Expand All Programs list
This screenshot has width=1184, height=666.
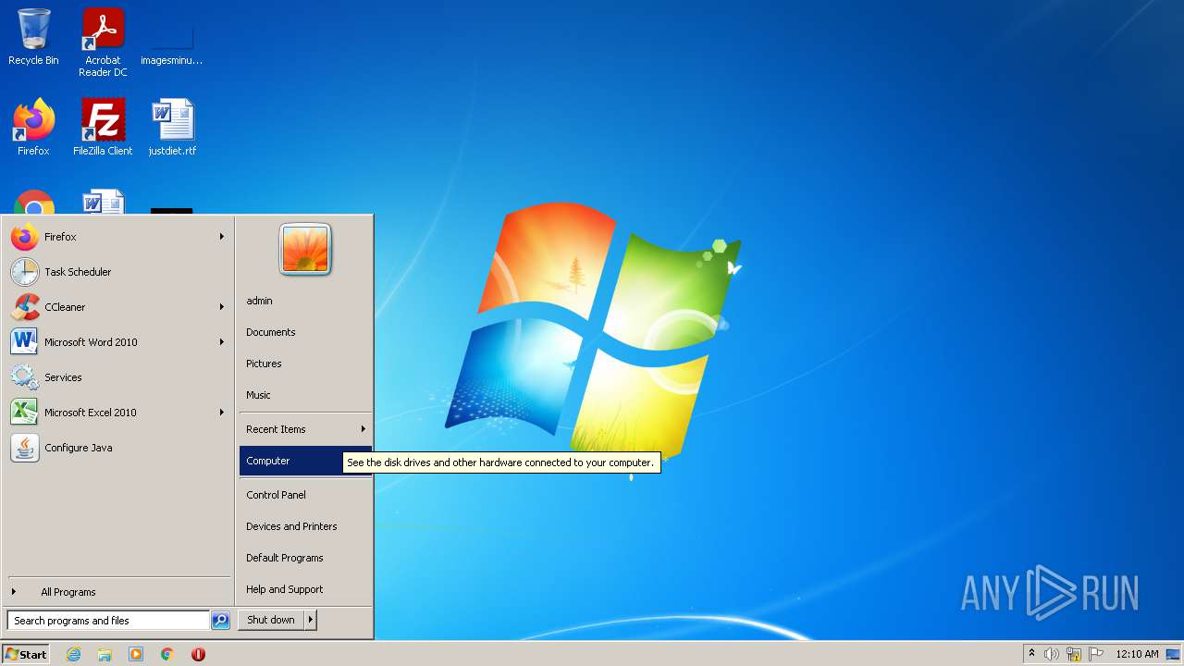117,592
